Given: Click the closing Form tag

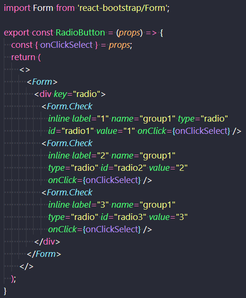Looking at the screenshot, I should [44, 254].
